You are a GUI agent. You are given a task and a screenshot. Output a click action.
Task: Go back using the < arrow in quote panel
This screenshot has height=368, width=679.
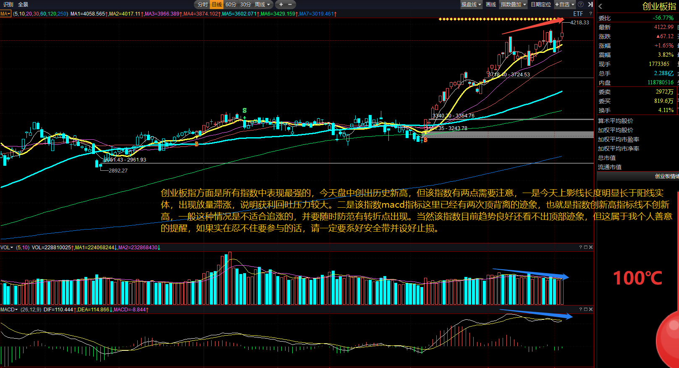point(600,6)
